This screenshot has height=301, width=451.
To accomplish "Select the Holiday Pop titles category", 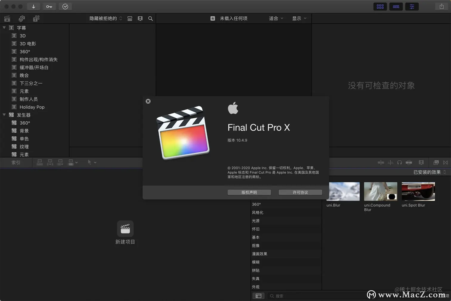I will click(x=32, y=107).
